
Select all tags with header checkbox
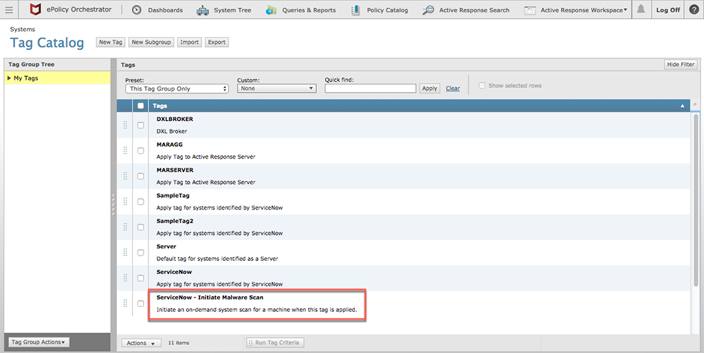pyautogui.click(x=140, y=106)
